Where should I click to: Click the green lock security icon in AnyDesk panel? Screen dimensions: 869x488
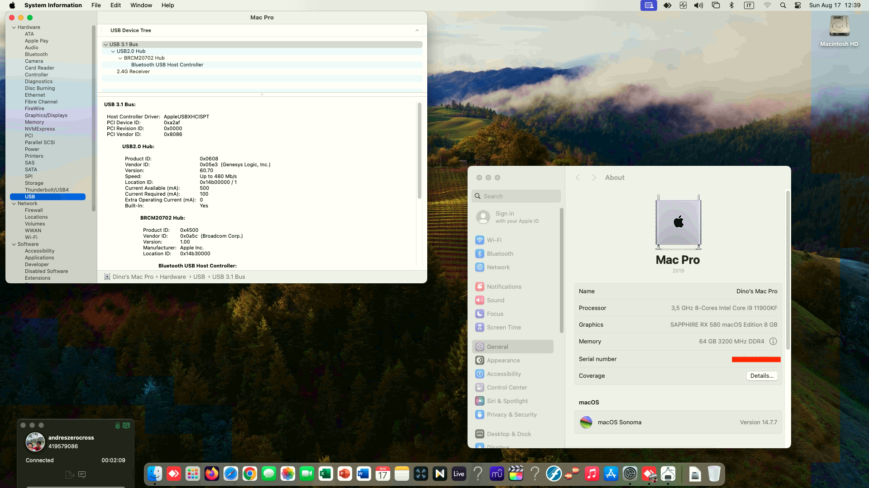click(118, 425)
